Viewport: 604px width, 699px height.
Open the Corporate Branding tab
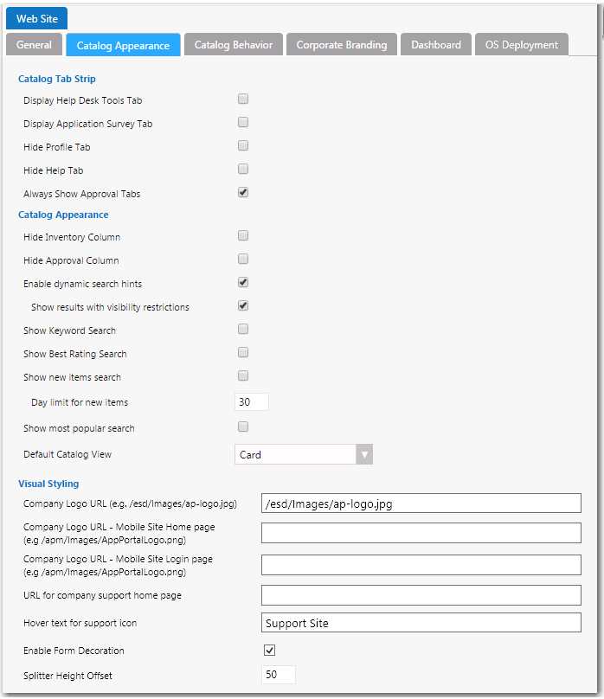(x=341, y=43)
